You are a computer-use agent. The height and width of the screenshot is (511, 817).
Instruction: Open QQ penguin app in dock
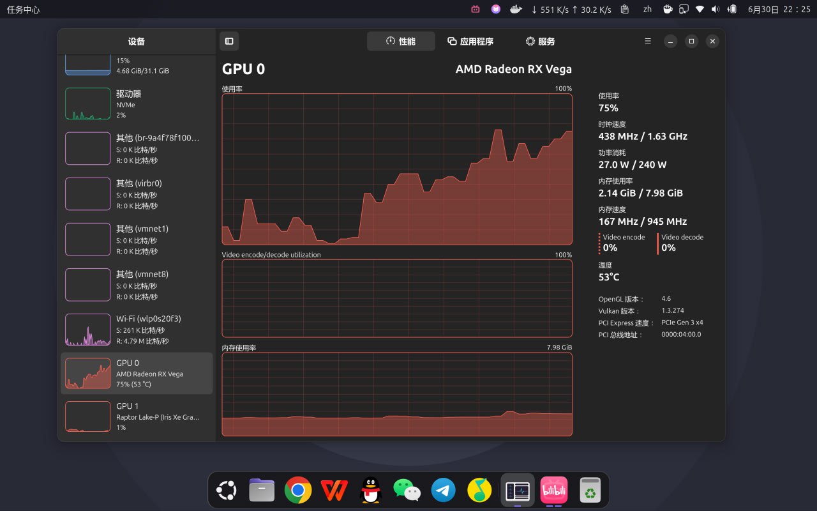(371, 491)
